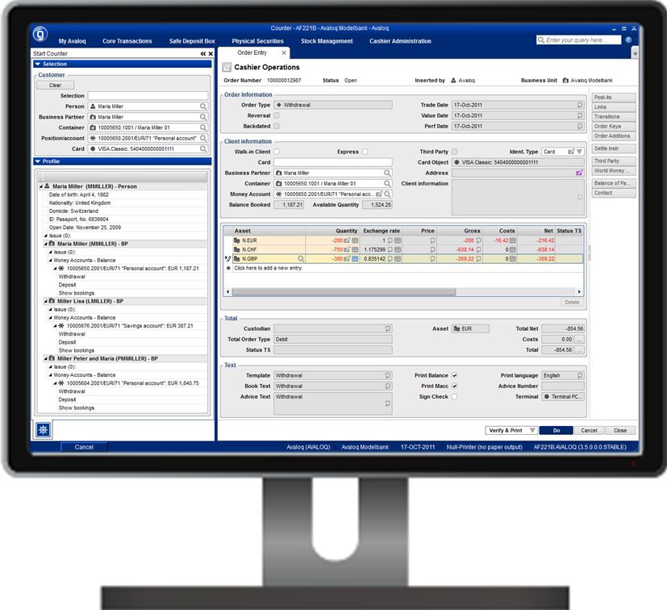Click the Avaloq logo icon
This screenshot has width=667, height=610.
click(x=40, y=34)
